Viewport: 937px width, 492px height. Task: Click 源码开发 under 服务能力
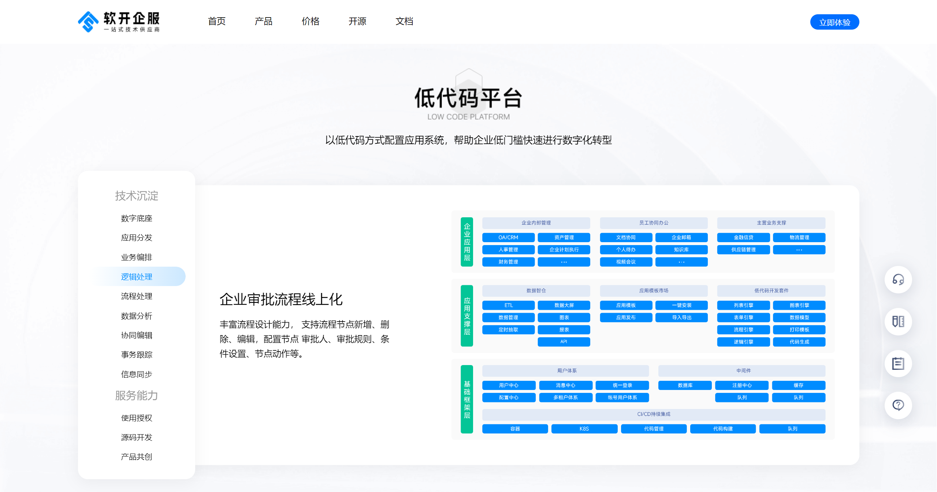point(136,437)
